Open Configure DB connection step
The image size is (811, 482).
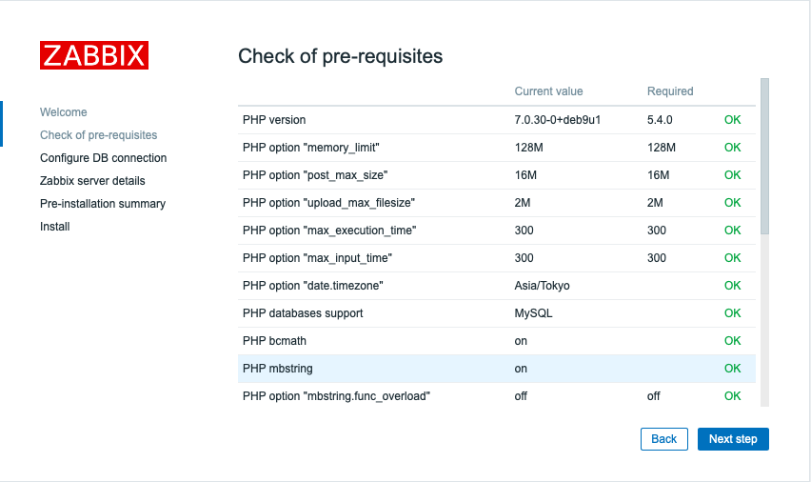103,158
